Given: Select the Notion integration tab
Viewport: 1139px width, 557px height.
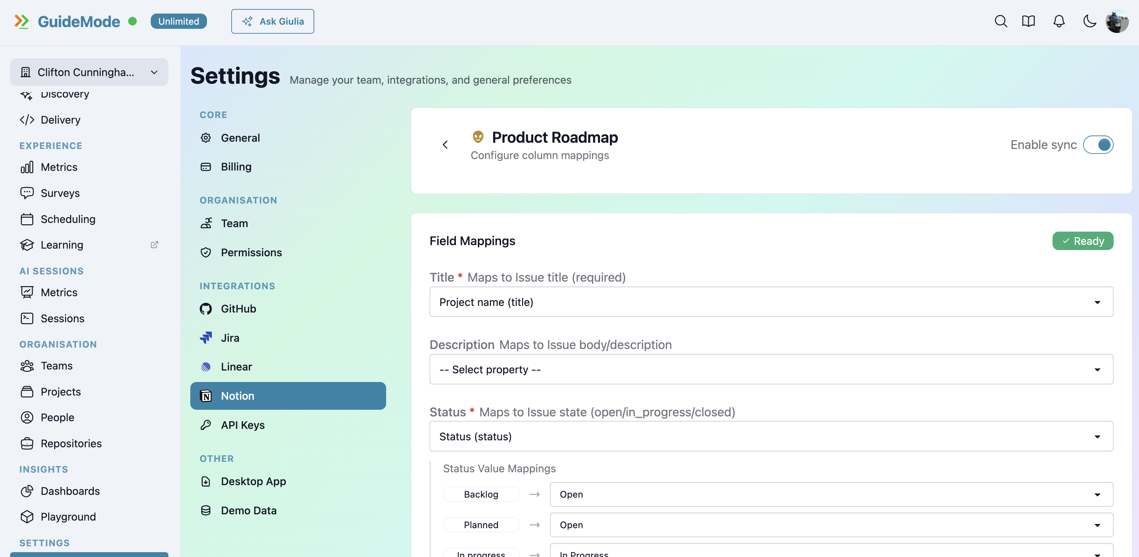Looking at the screenshot, I should 288,396.
